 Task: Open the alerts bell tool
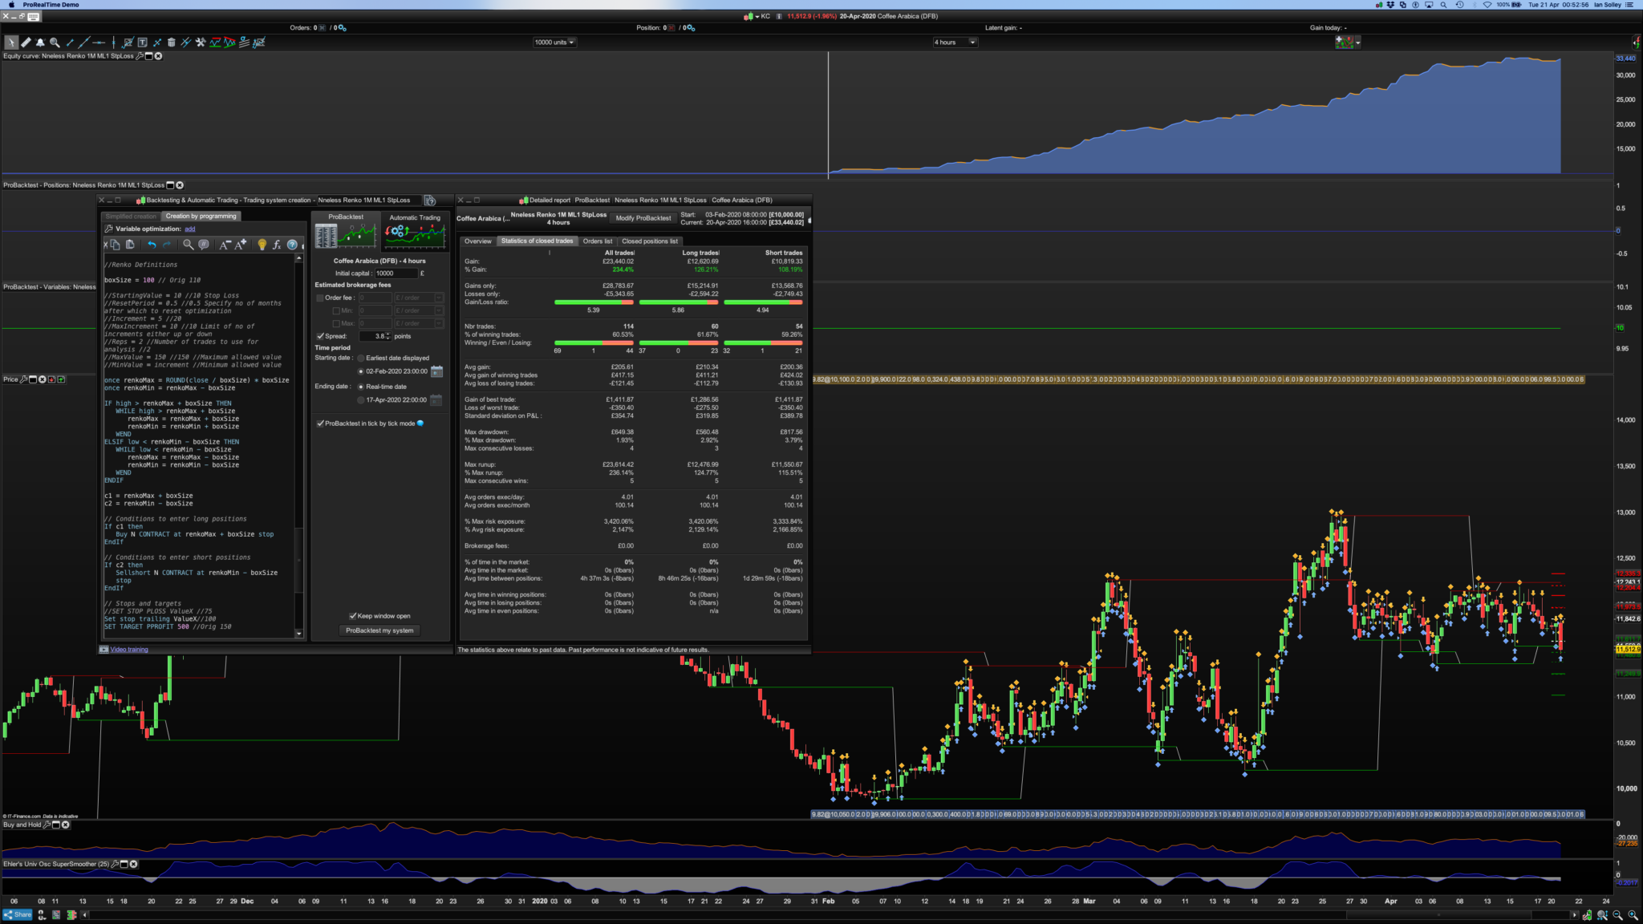pyautogui.click(x=40, y=43)
